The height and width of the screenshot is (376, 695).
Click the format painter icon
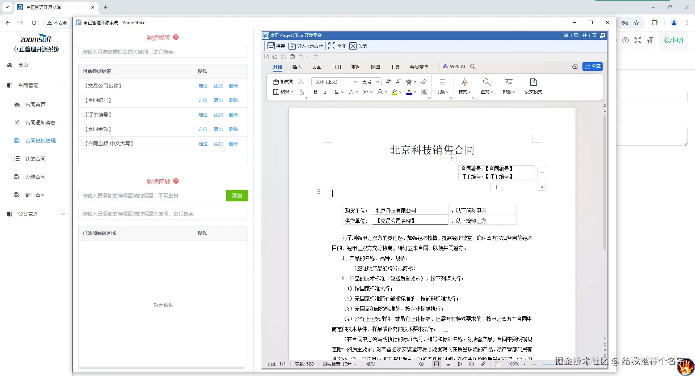point(283,82)
